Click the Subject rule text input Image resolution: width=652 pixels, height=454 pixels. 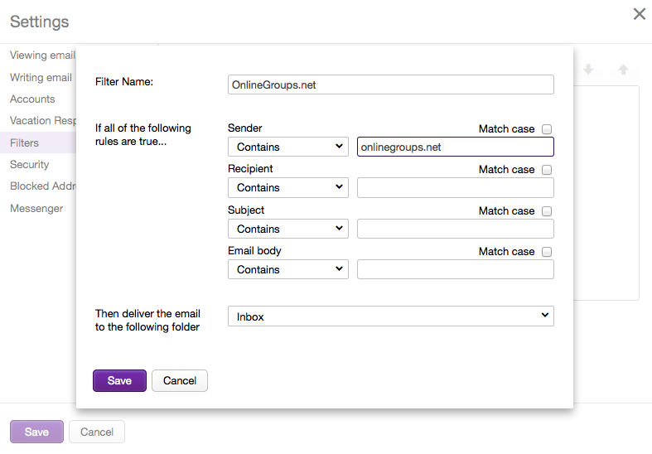point(455,229)
